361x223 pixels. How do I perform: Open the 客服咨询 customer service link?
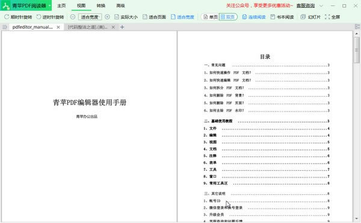tap(306, 5)
